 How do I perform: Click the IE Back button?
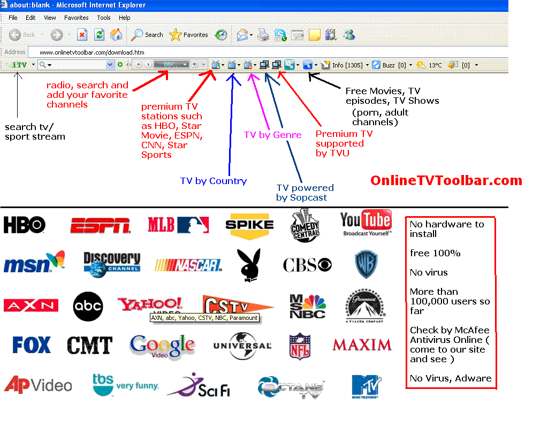coord(22,35)
